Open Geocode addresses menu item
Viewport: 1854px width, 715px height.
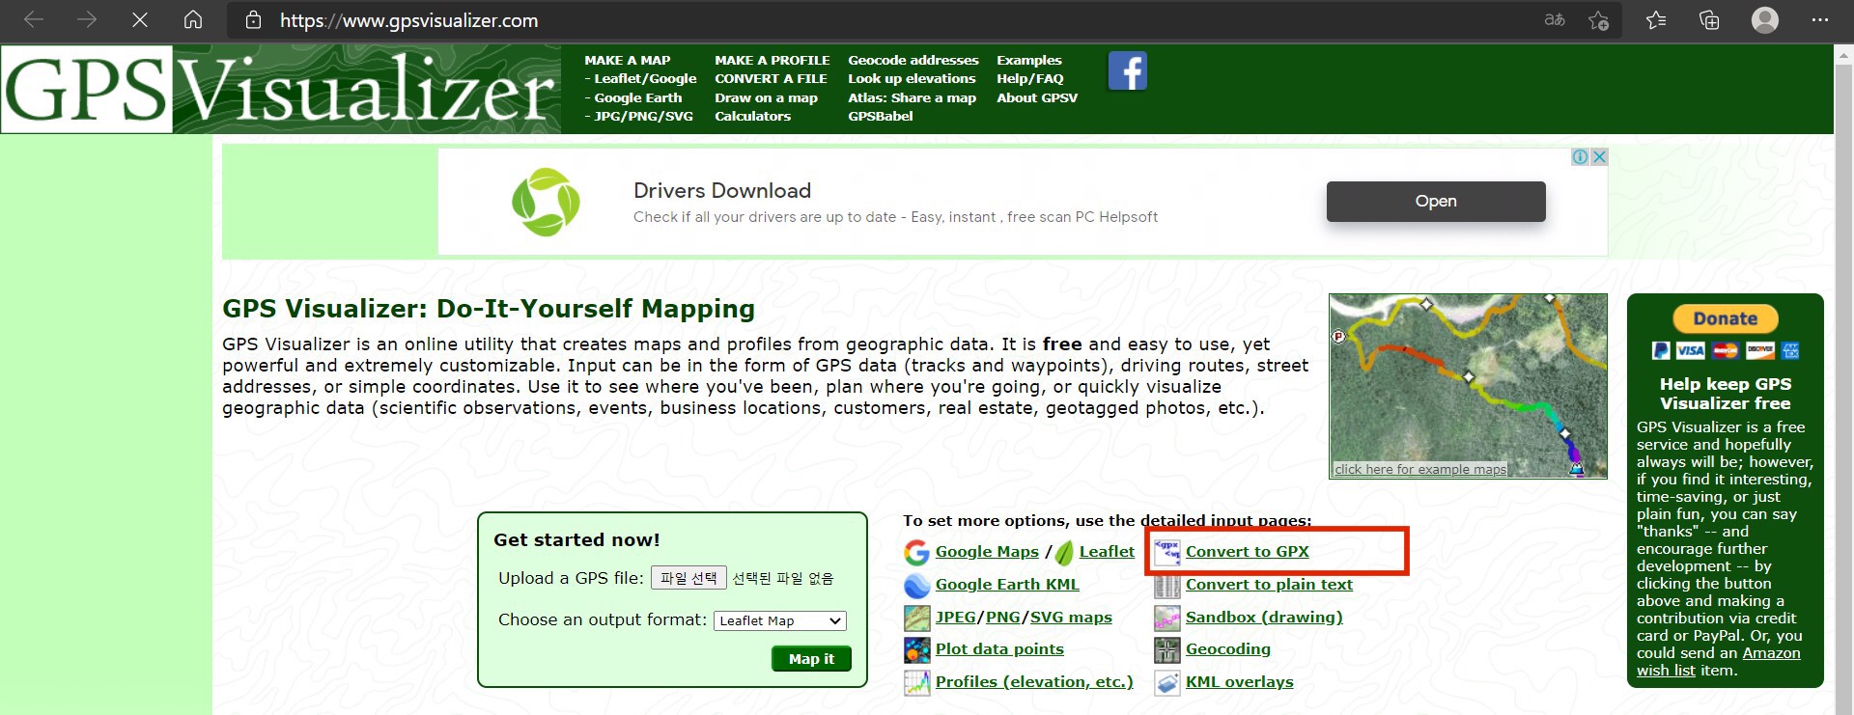(x=913, y=60)
